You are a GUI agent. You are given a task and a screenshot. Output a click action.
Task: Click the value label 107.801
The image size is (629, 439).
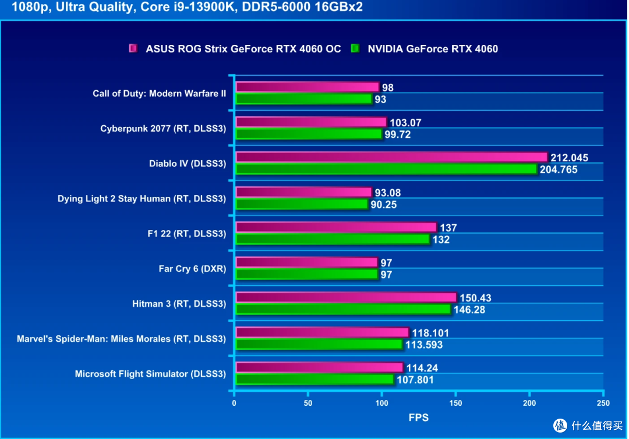pyautogui.click(x=415, y=380)
